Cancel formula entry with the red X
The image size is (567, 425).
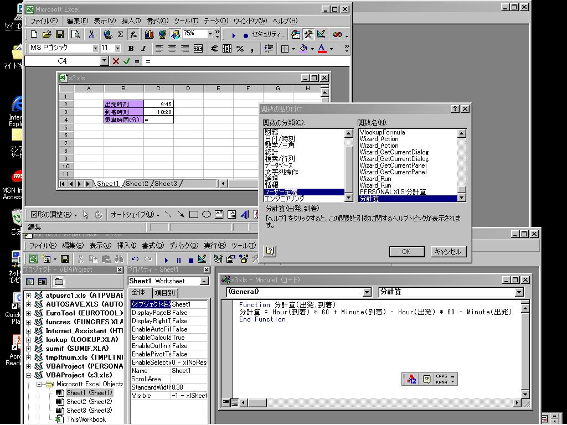click(116, 61)
